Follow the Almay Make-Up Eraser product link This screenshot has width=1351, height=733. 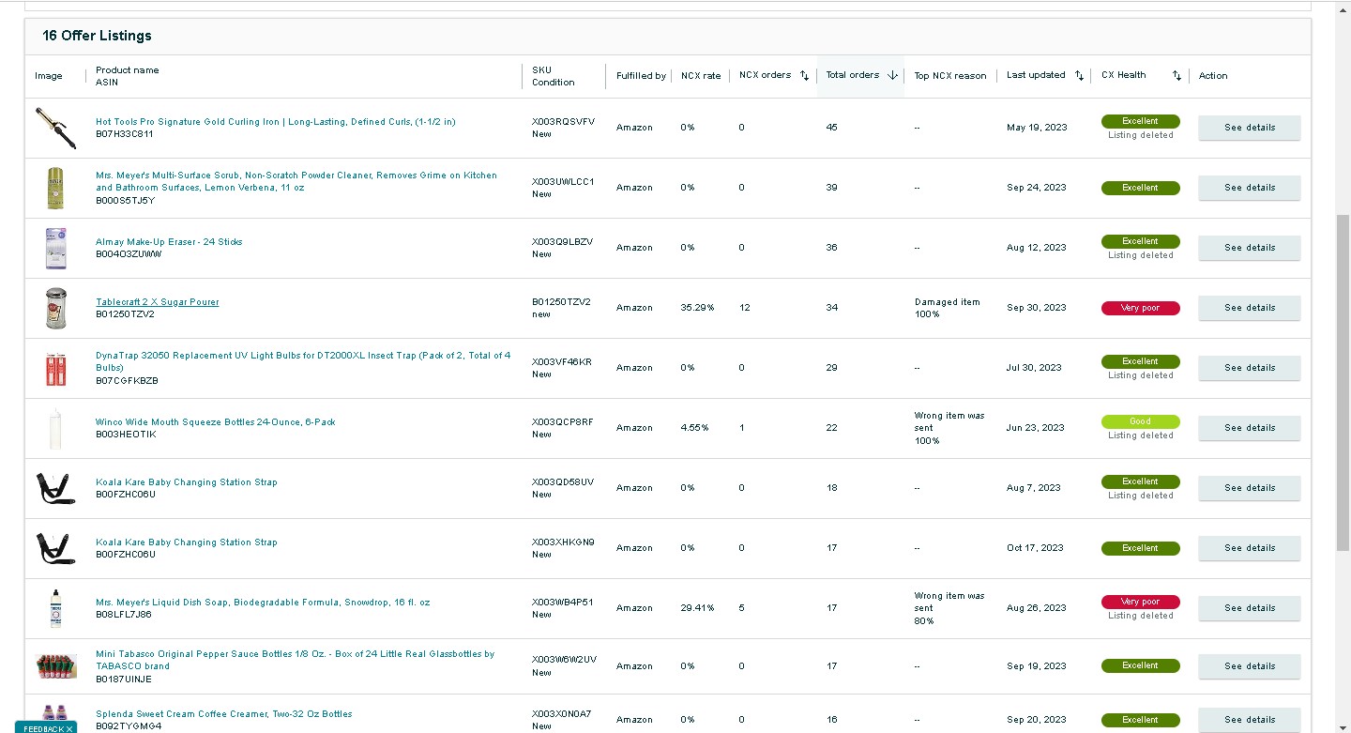click(x=169, y=242)
